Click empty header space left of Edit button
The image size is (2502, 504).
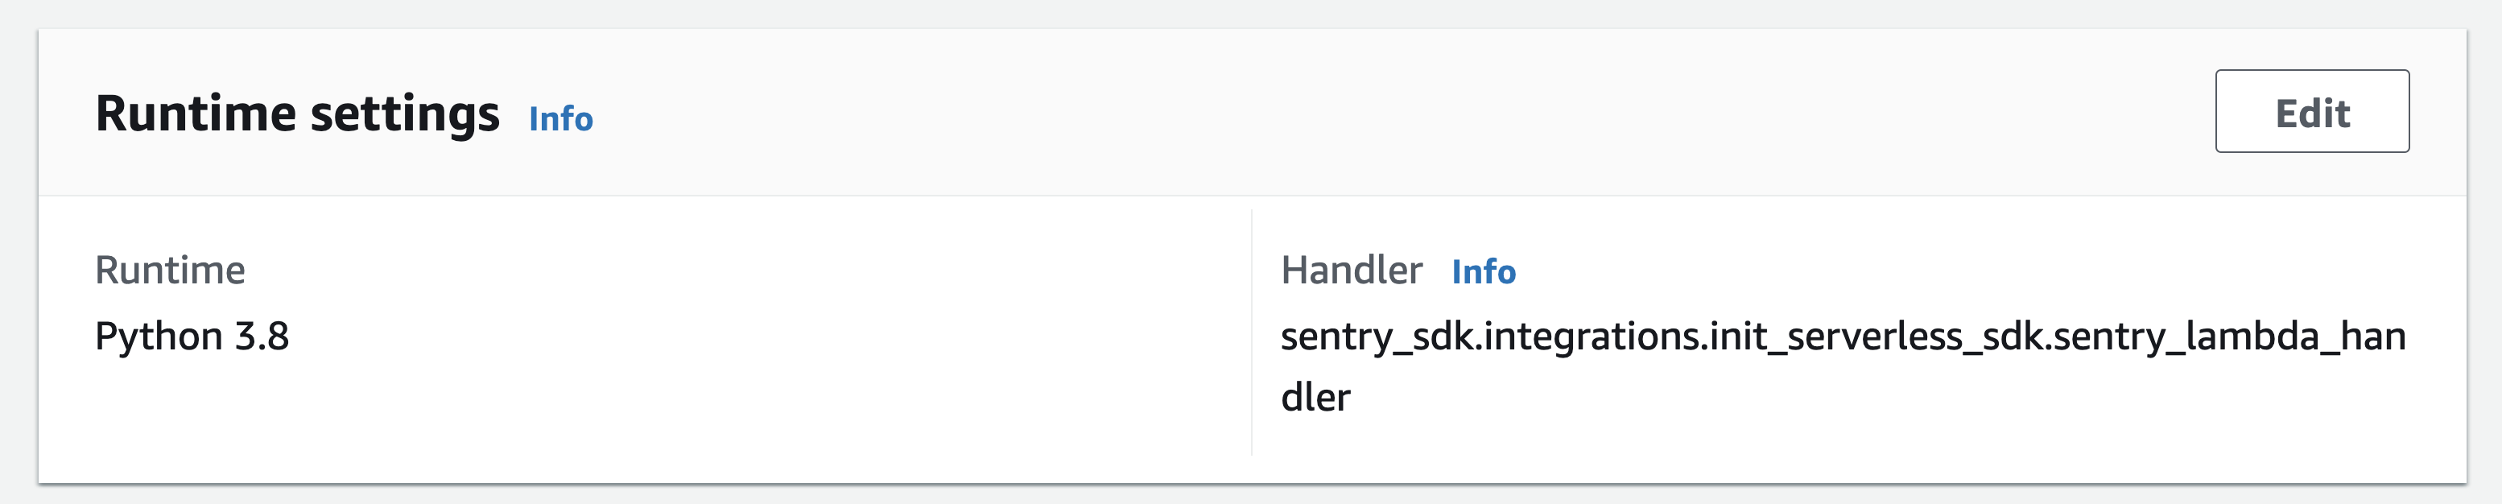tap(1457, 112)
